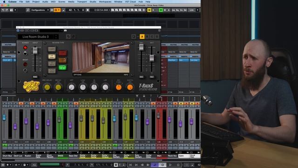Open the Studio menu
Viewport: 298px width, 168px height.
point(93,1)
